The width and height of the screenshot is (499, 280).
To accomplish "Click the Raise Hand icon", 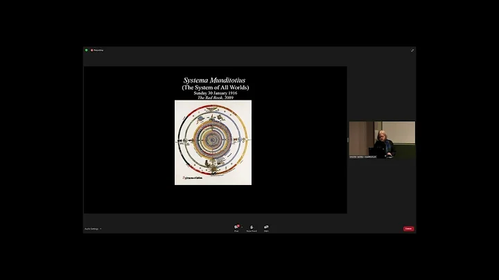I will pos(252,228).
